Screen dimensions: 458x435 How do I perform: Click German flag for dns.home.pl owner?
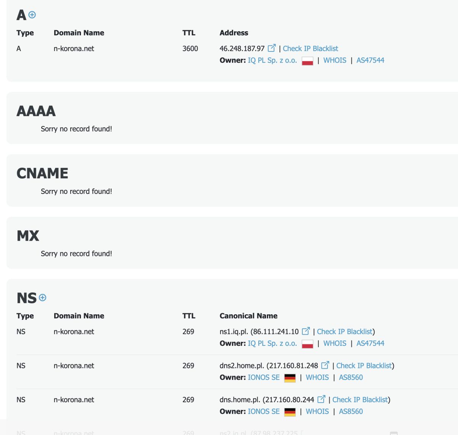coord(290,412)
